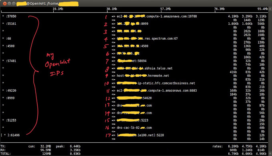Click the 'TOTAL:' label
This screenshot has height=156, width=272.
click(x=6, y=154)
